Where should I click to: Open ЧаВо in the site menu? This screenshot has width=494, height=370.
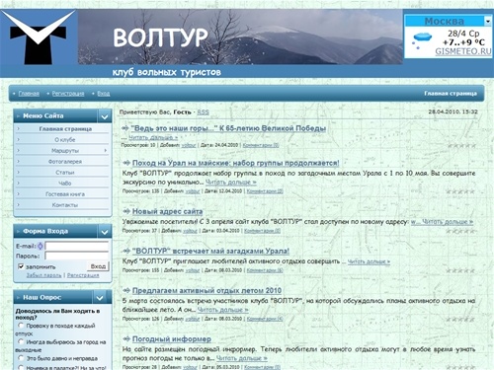point(65,184)
